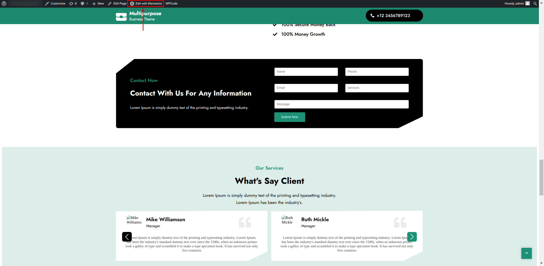Click the back-to-top arrow button
Viewport: 544px width, 266px height.
tap(526, 253)
